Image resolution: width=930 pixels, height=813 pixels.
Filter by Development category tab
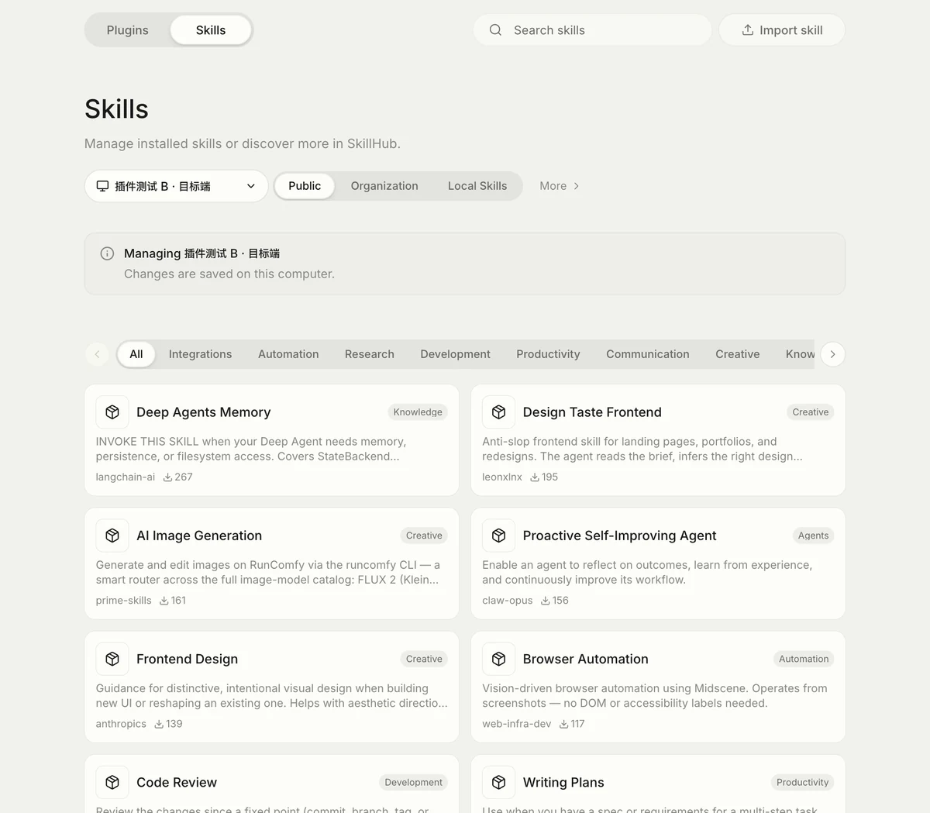[456, 354]
